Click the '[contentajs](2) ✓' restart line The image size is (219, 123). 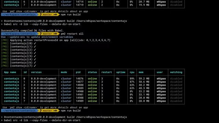pyautogui.click(x=18, y=50)
